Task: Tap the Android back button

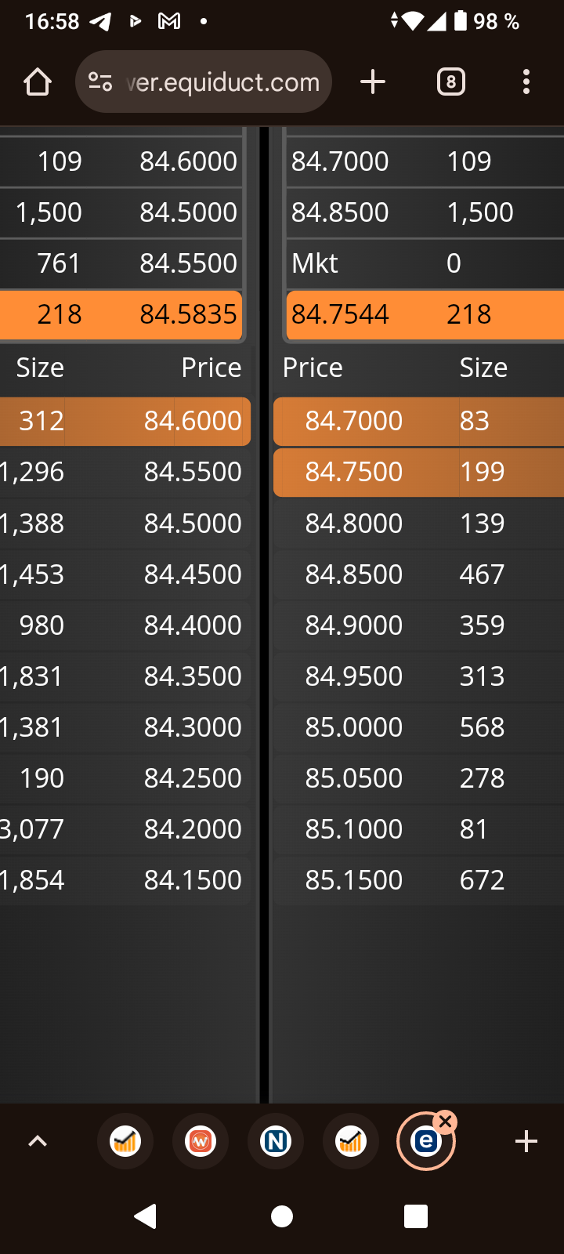Action: coord(145,1216)
